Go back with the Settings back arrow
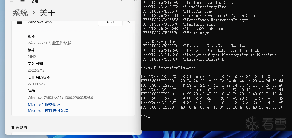 pyautogui.click(x=11, y=2)
